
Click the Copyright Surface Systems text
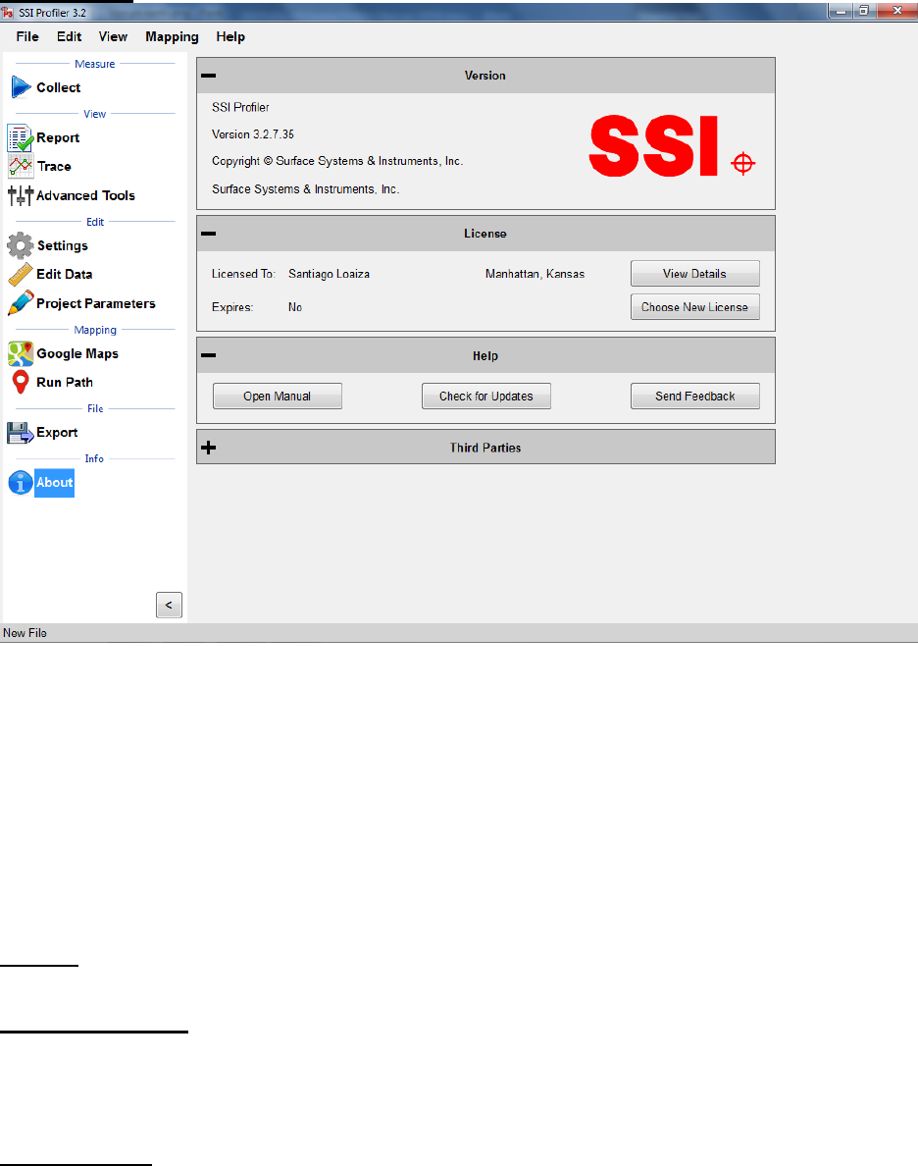[337, 161]
